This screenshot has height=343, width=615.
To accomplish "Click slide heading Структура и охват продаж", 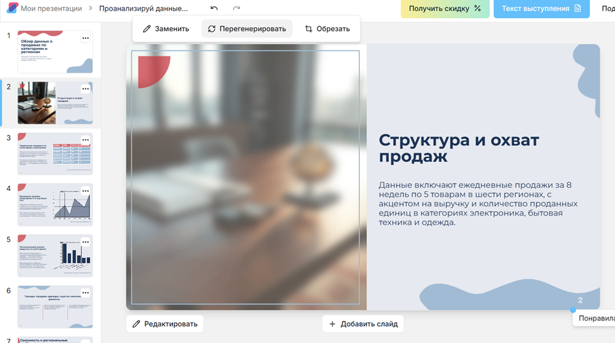I will click(x=459, y=148).
